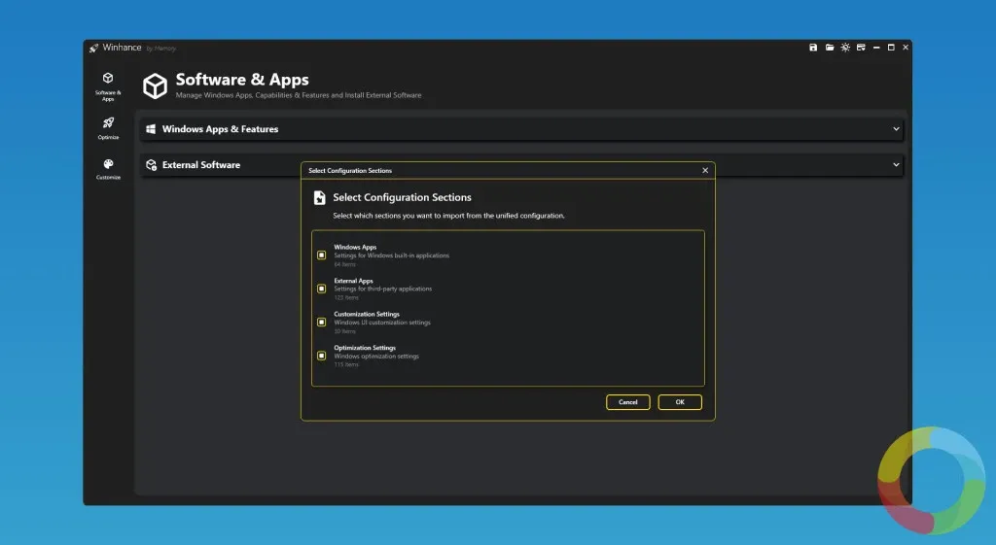Screen dimensions: 996x545
Task: Toggle the Optimization Settings checkbox
Action: click(x=321, y=356)
